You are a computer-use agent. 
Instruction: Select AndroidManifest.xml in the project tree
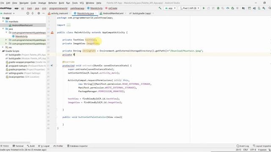[x=23, y=25]
